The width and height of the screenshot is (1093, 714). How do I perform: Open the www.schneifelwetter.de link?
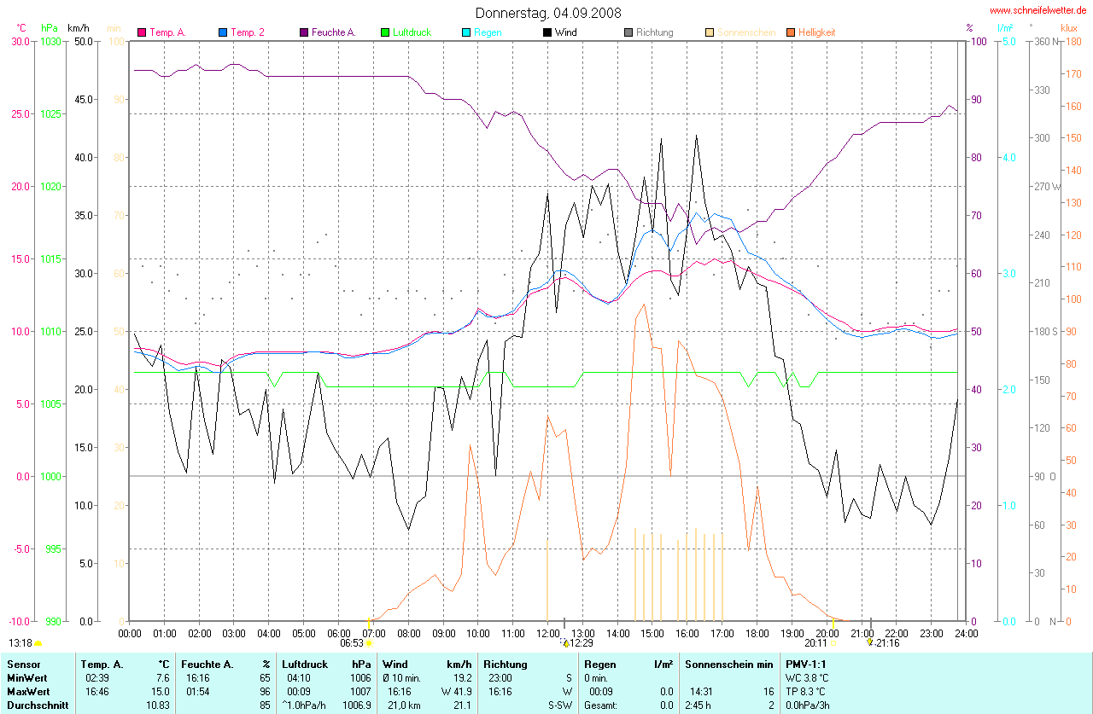(1039, 10)
